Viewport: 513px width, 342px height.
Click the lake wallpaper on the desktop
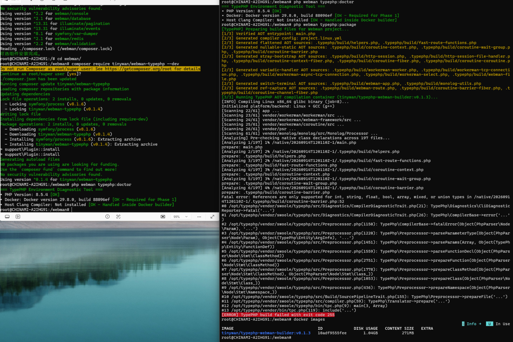109,281
